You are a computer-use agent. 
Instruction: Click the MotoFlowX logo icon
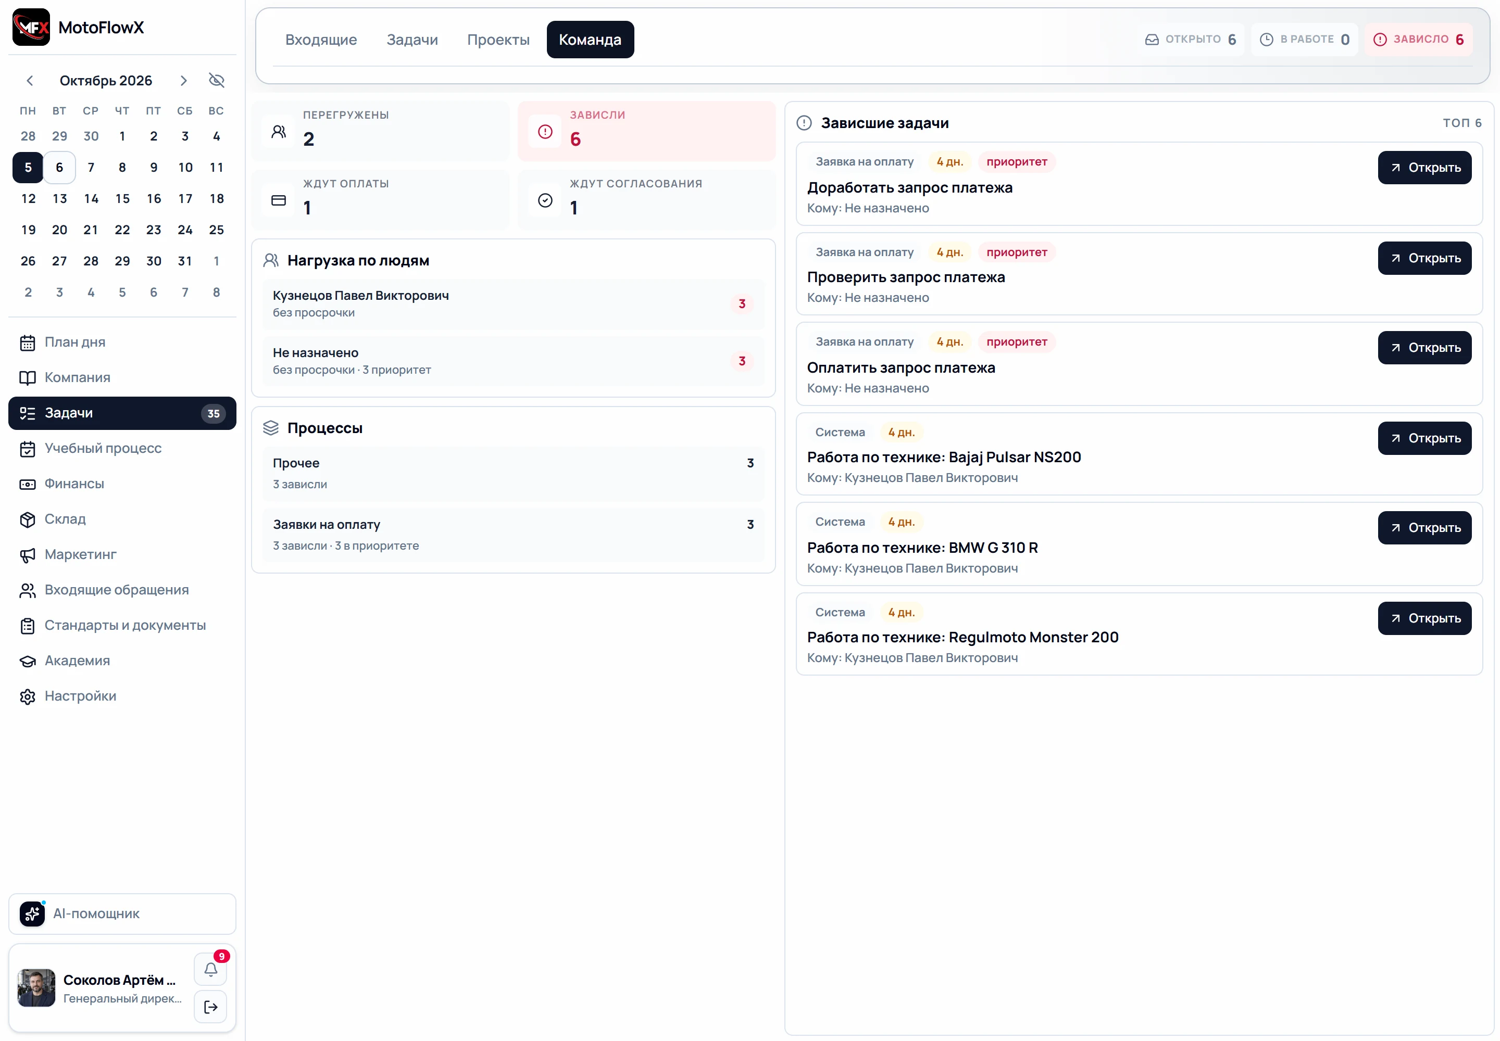[31, 28]
